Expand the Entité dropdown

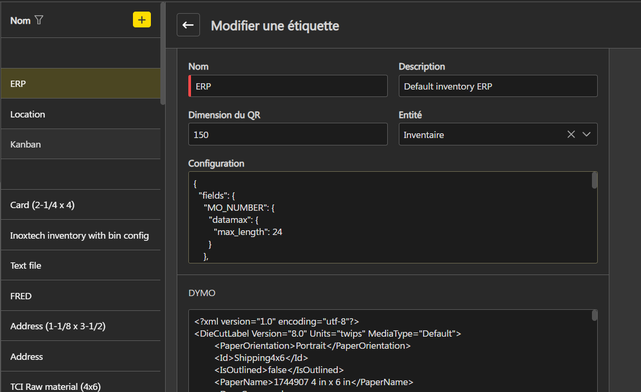point(587,134)
